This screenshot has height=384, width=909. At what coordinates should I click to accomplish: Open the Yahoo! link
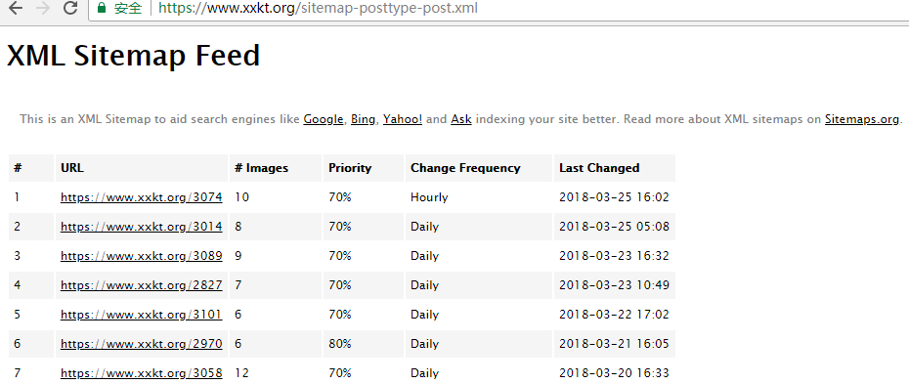pos(403,120)
